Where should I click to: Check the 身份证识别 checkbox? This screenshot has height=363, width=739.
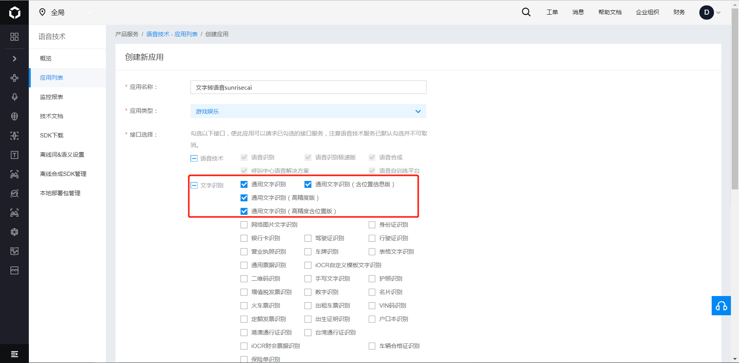click(372, 225)
